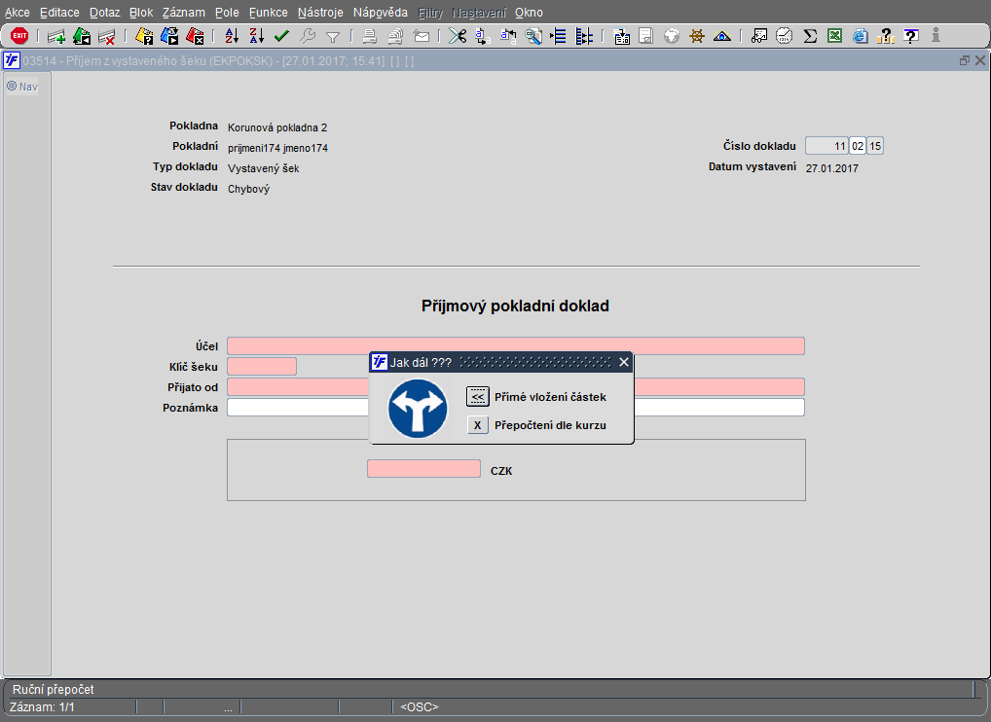
Task: Open the Nápověda menu
Action: point(381,13)
